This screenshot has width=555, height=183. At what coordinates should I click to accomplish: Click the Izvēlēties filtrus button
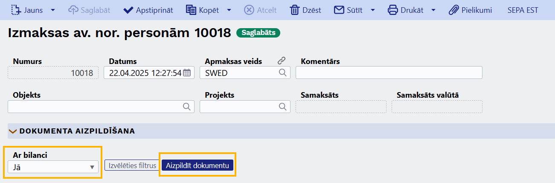pos(132,166)
